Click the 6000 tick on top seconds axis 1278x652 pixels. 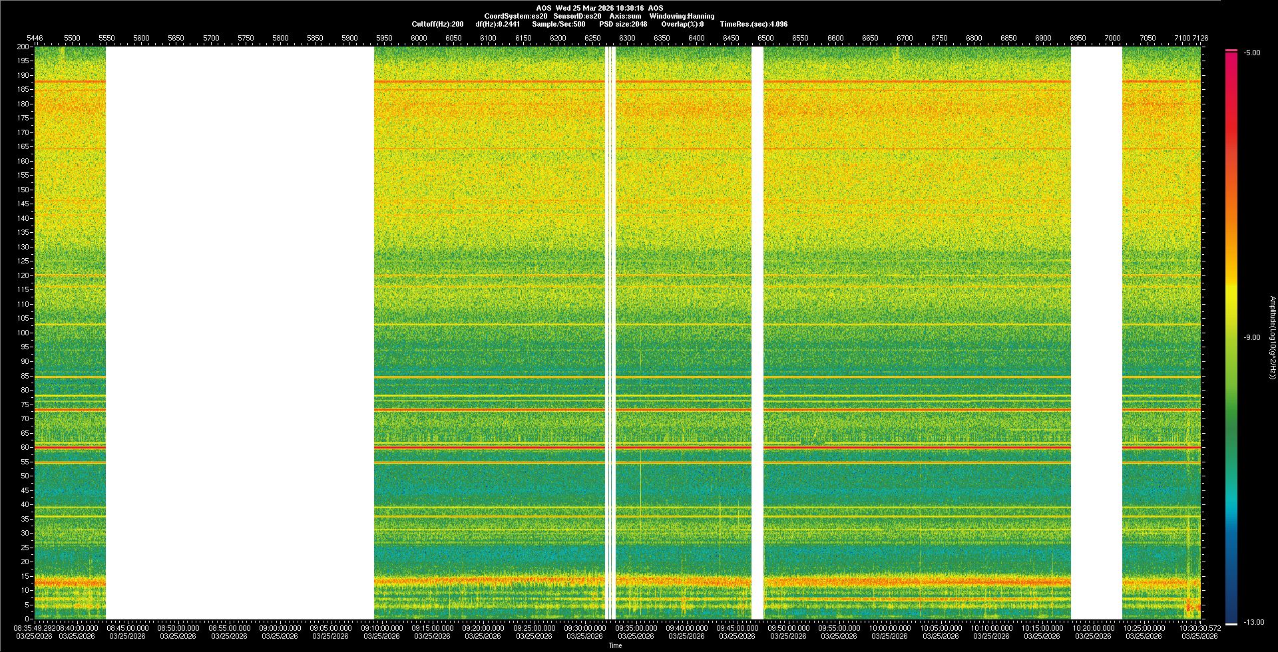[x=419, y=38]
